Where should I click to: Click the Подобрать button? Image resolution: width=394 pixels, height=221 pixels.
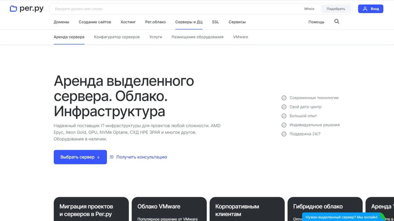coord(336,9)
